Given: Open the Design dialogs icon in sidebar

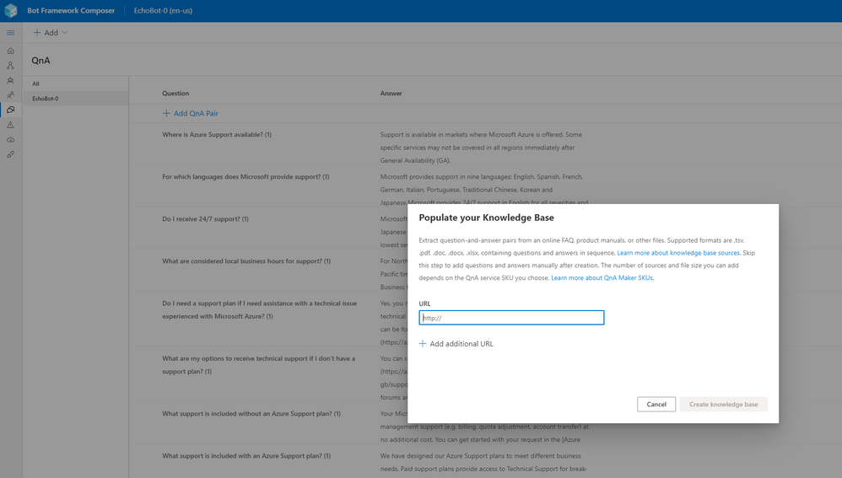Looking at the screenshot, I should pyautogui.click(x=11, y=66).
